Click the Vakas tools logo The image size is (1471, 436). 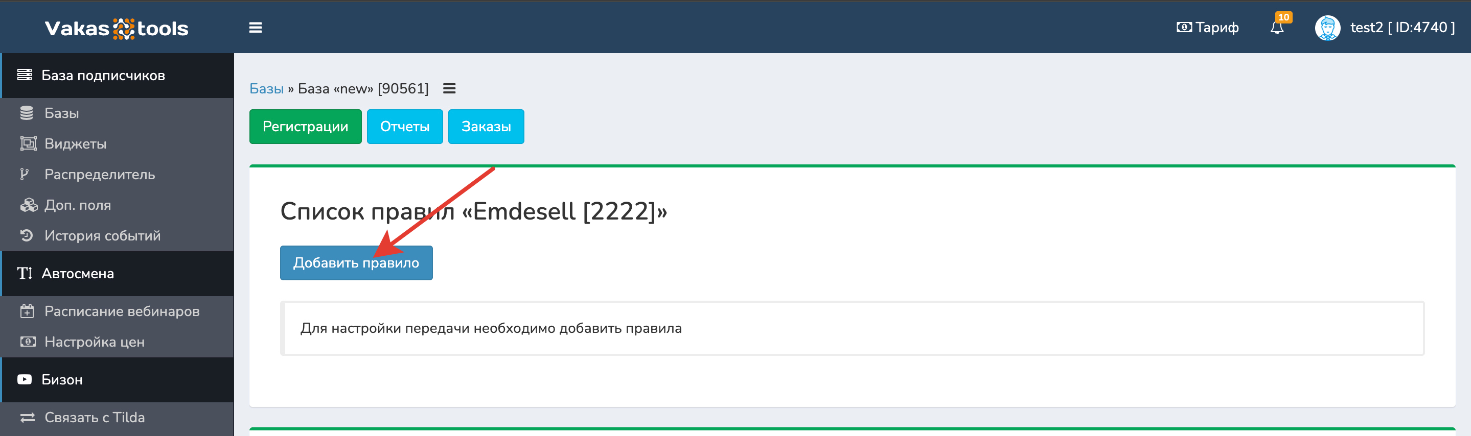[x=117, y=28]
